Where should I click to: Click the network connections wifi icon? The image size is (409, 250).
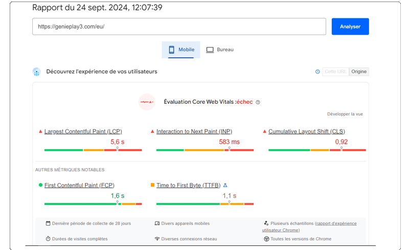click(x=157, y=239)
